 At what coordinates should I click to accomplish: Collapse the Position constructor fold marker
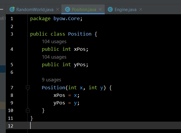[28, 87]
